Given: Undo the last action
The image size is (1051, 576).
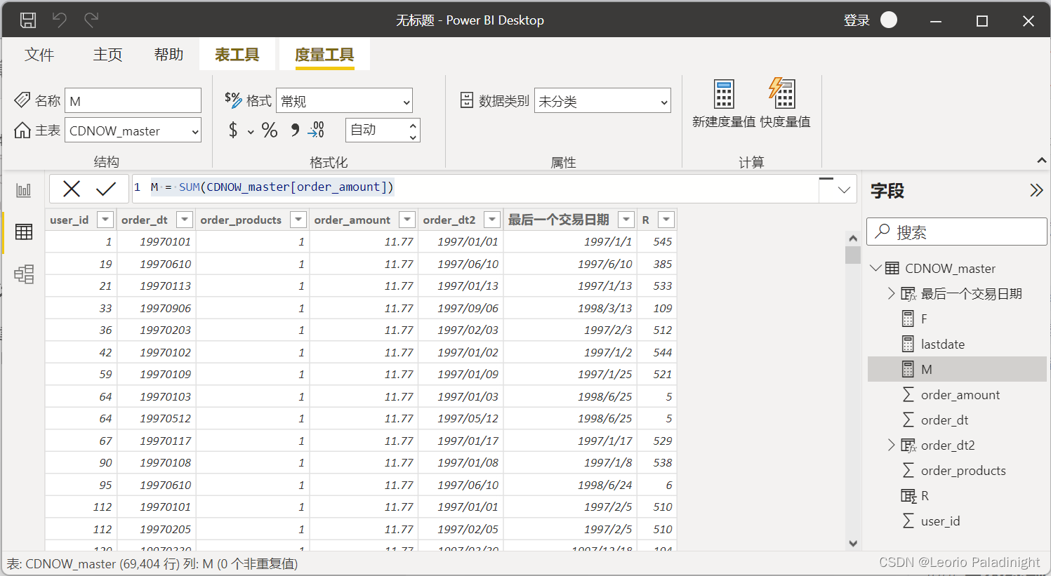Looking at the screenshot, I should [x=60, y=20].
